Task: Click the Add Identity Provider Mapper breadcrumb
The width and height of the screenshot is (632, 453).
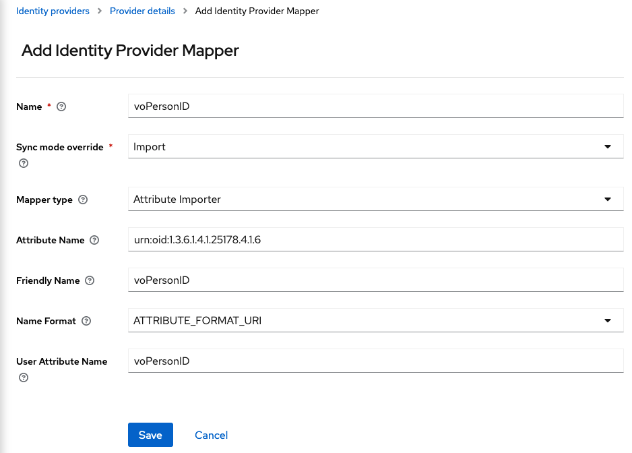Action: tap(257, 11)
